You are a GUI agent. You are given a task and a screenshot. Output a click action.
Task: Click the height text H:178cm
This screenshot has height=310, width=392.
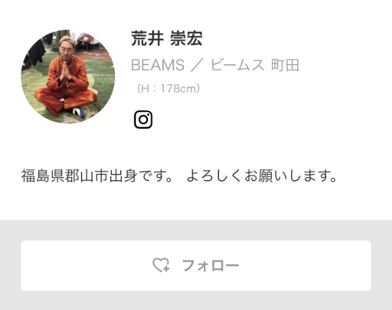click(168, 88)
